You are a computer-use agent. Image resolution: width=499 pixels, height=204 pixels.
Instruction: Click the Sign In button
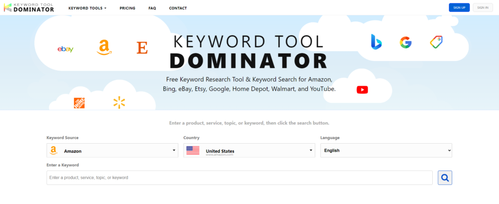(x=483, y=8)
